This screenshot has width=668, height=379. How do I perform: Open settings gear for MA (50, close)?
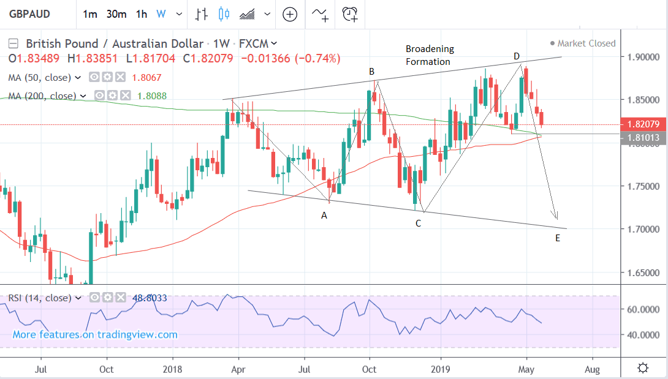pyautogui.click(x=106, y=78)
